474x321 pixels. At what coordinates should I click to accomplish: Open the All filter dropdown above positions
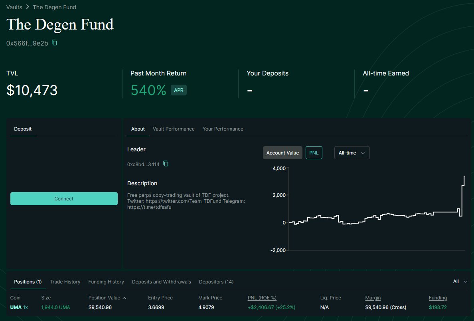(460, 281)
